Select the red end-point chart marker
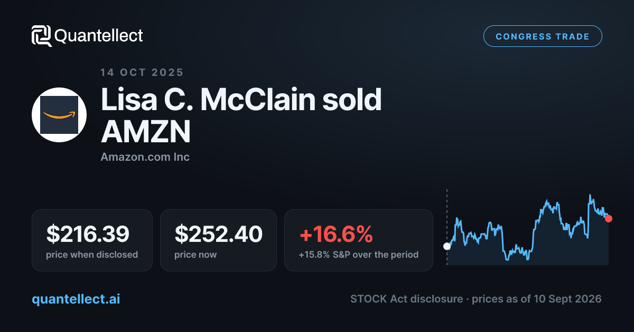This screenshot has width=634, height=332. [x=609, y=218]
